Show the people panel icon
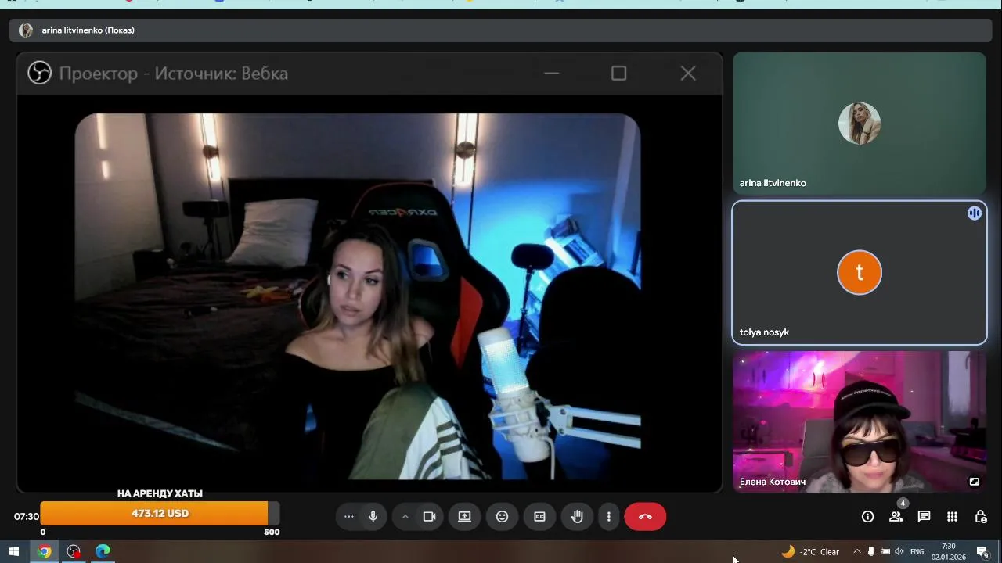The height and width of the screenshot is (563, 1002). 896,517
